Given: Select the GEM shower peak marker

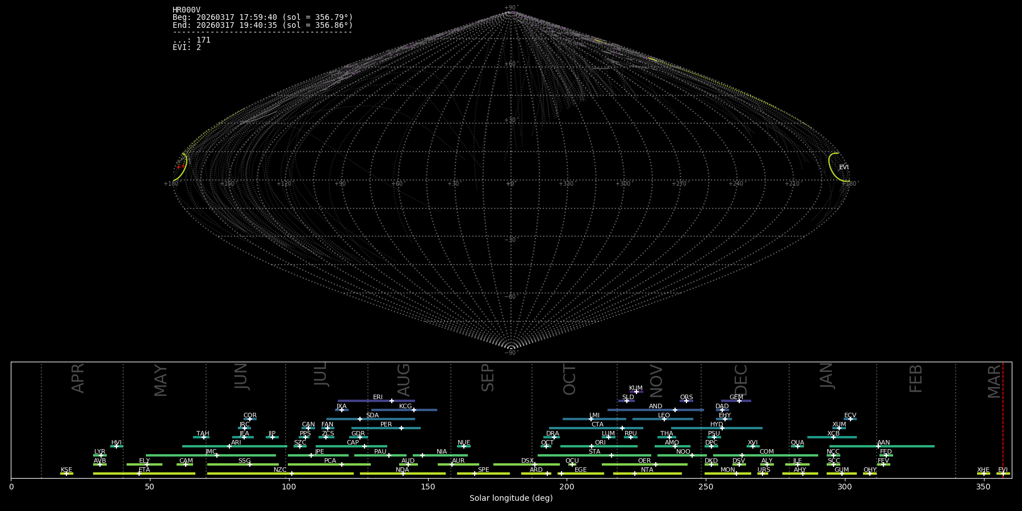Looking at the screenshot, I should coord(739,401).
